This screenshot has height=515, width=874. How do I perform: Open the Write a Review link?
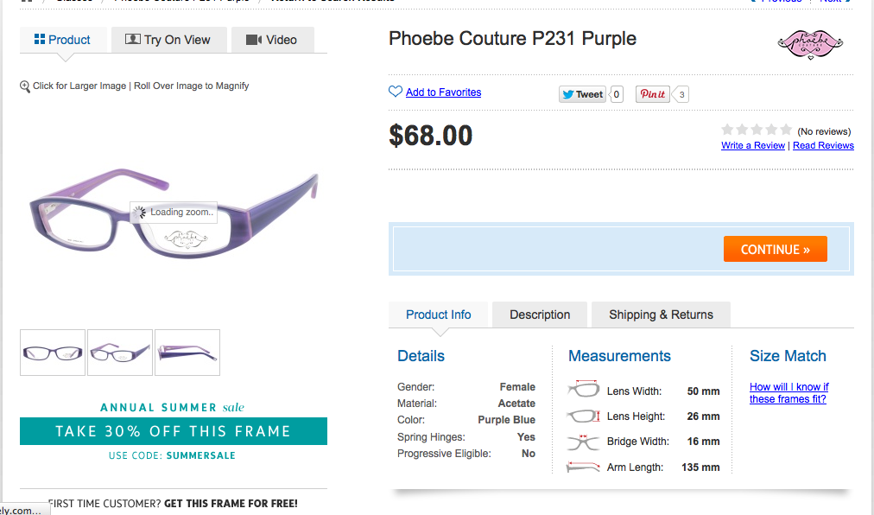click(753, 145)
